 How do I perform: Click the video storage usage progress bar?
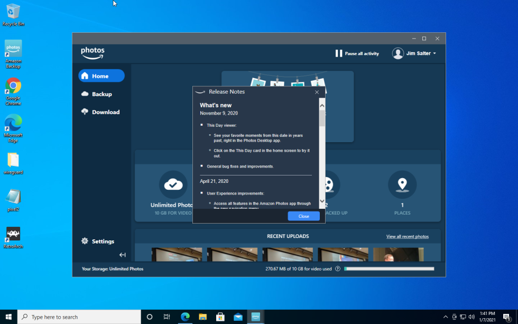click(389, 269)
